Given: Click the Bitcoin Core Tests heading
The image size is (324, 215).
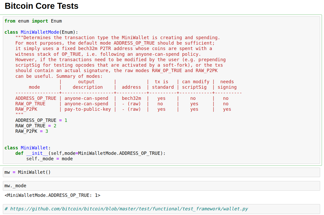Looking at the screenshot, I should [42, 6].
